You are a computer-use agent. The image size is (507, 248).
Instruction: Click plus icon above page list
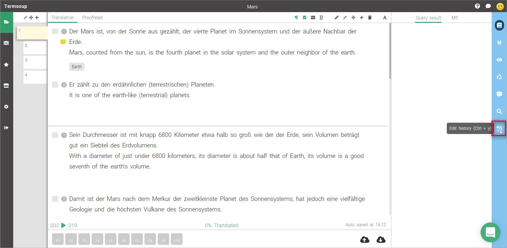[x=37, y=18]
